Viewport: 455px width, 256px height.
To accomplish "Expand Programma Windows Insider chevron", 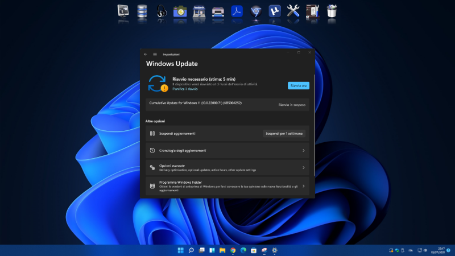I will pyautogui.click(x=304, y=186).
